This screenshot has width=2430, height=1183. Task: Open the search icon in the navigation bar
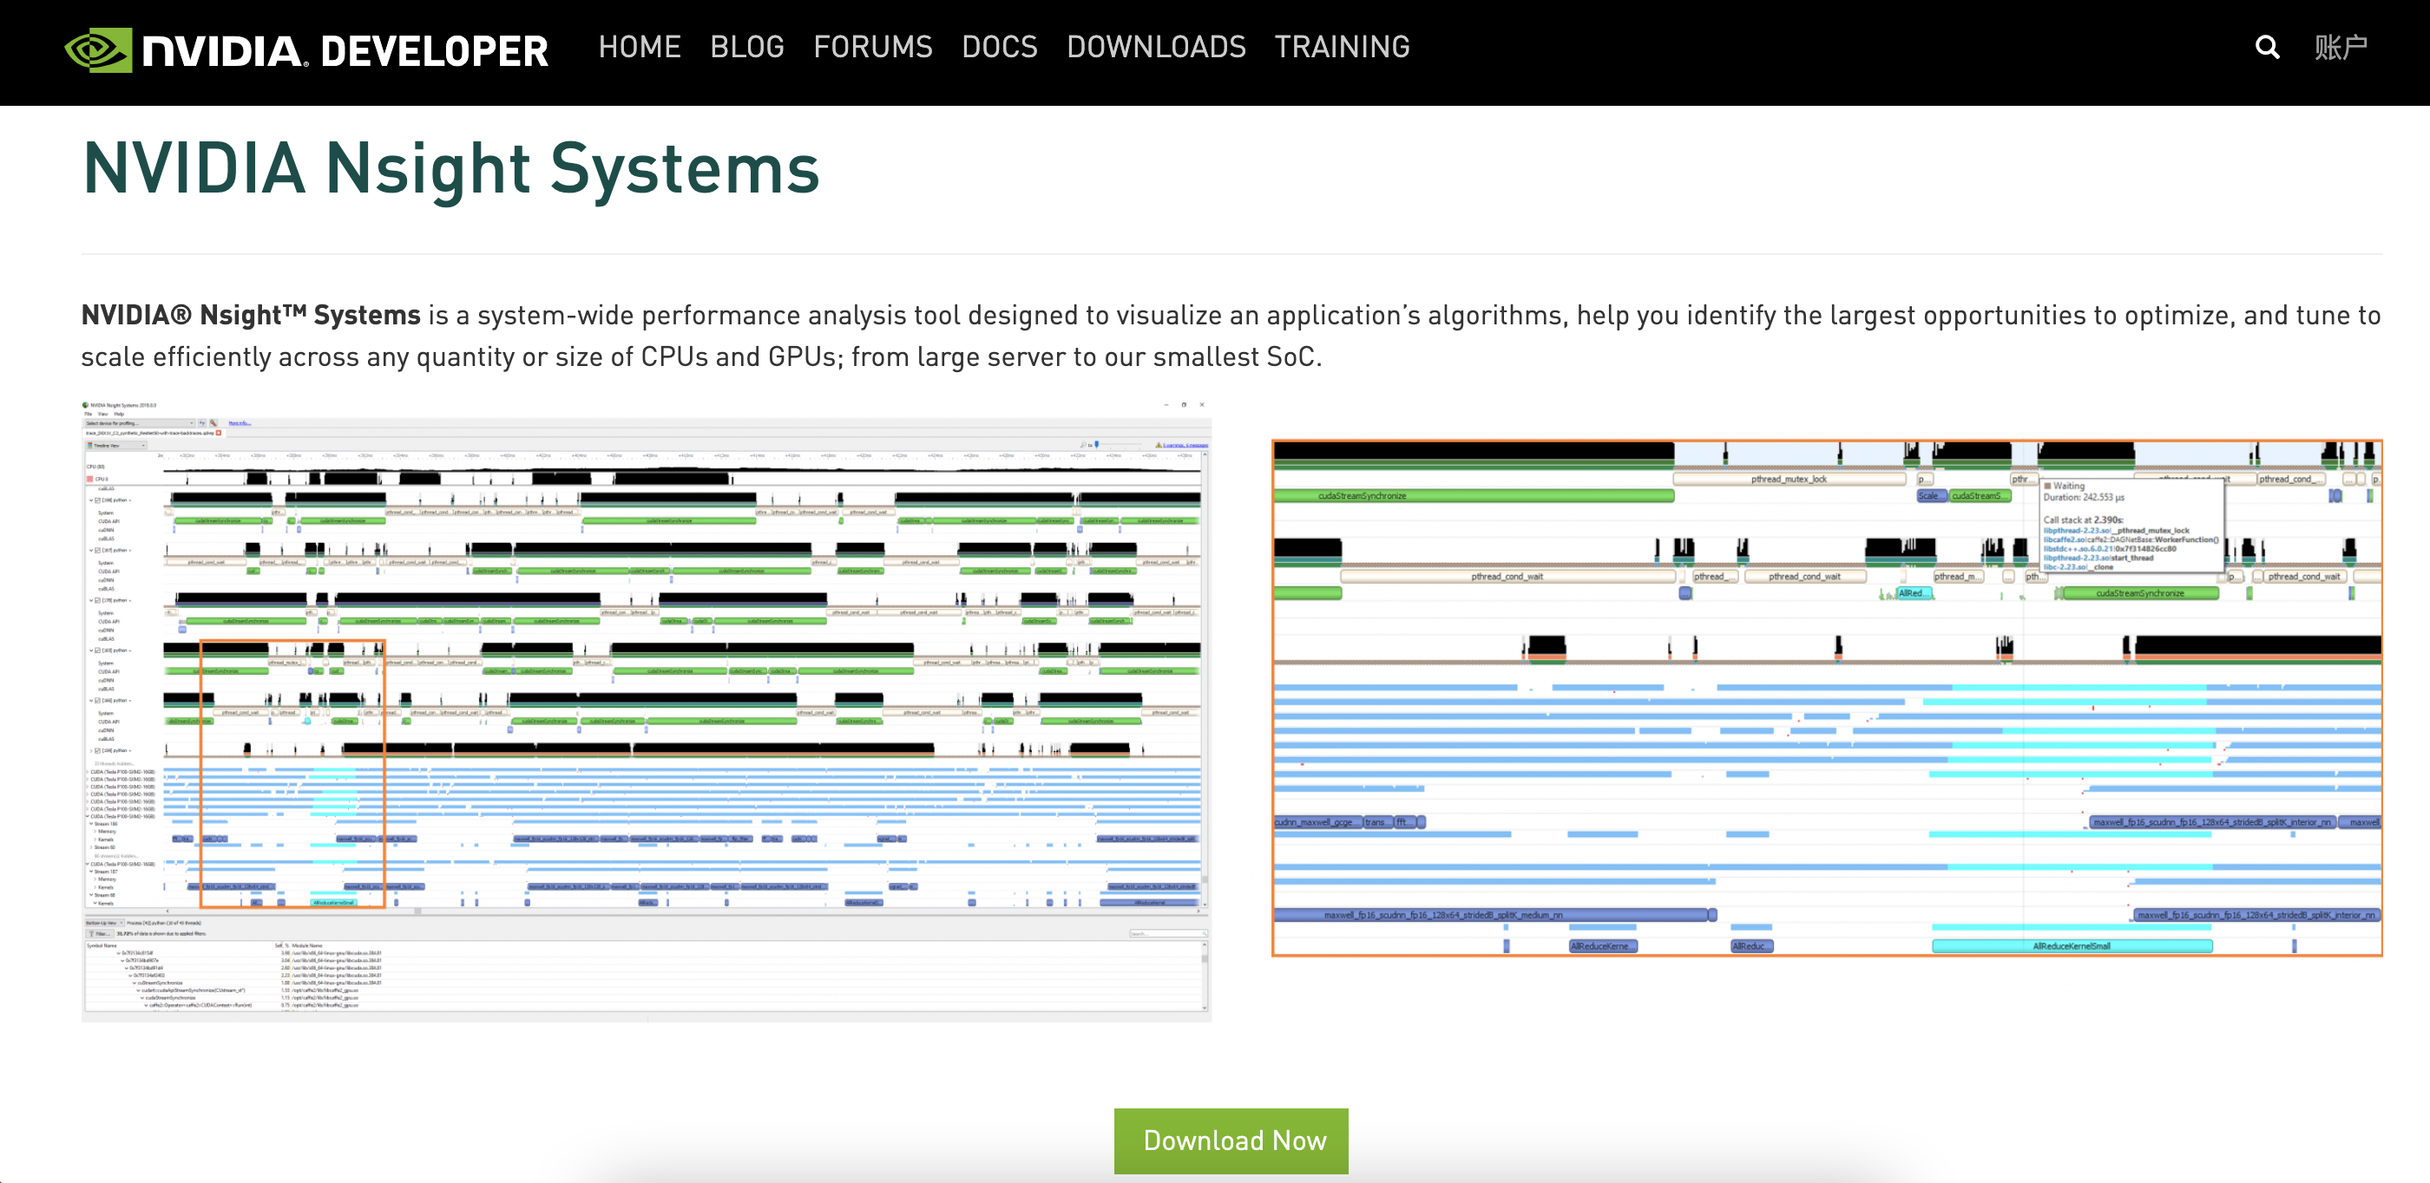2267,47
